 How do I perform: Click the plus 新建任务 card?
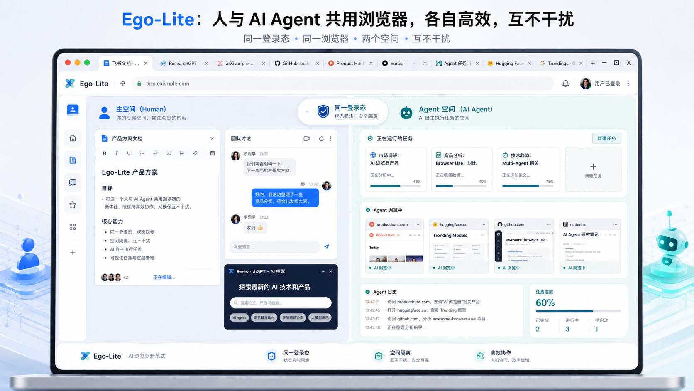pos(593,170)
